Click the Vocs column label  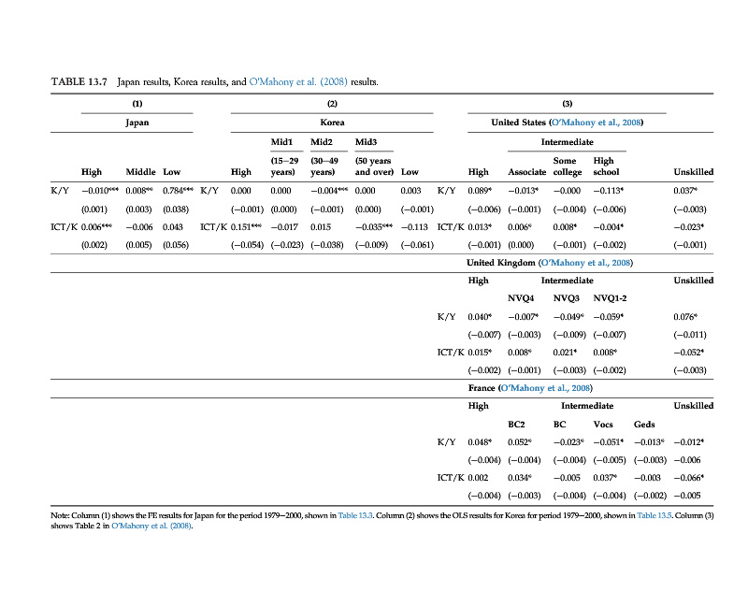pyautogui.click(x=604, y=424)
